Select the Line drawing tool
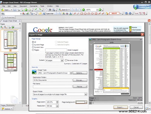Screen dimensions: 151x114 78,13
